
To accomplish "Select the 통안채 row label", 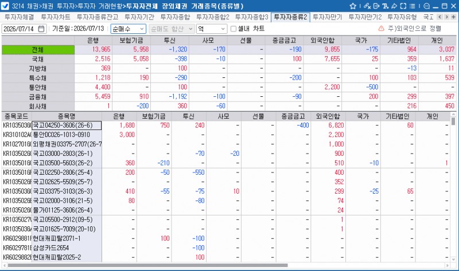I will pos(38,88).
